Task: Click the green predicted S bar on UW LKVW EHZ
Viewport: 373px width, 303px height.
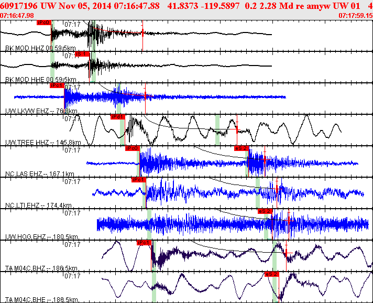Action: [119, 99]
